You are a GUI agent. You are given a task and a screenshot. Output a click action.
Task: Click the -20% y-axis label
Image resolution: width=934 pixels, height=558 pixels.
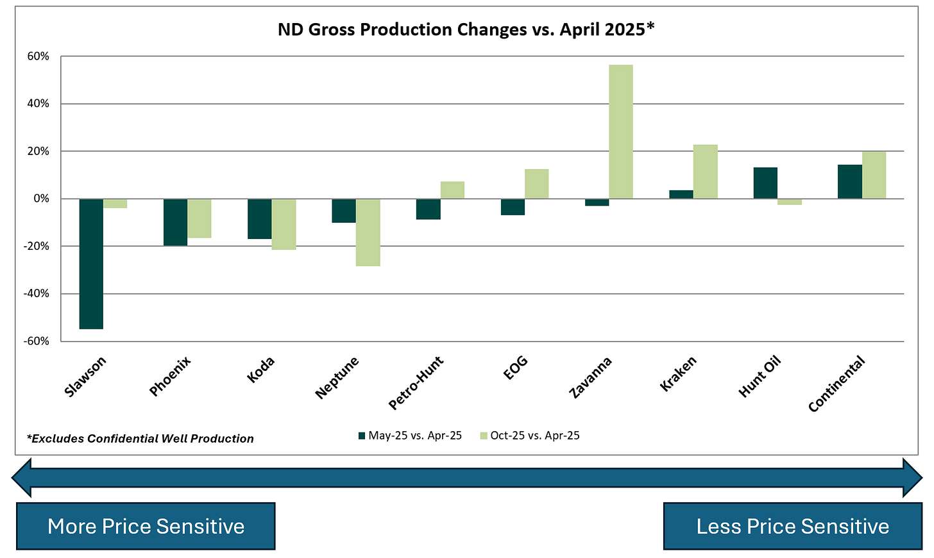pos(36,246)
